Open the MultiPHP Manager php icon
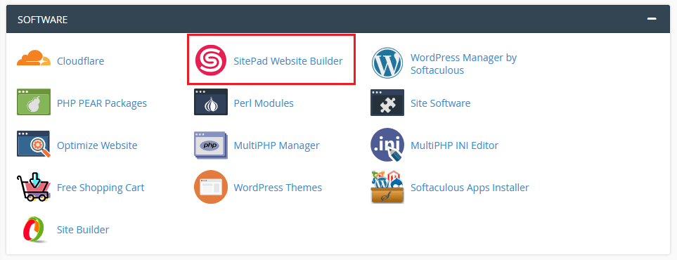Viewport: 677px width, 260px height. click(211, 145)
